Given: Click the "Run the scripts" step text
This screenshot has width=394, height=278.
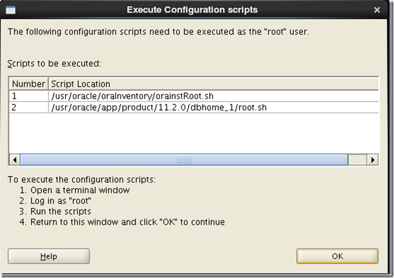Looking at the screenshot, I should 61,212.
